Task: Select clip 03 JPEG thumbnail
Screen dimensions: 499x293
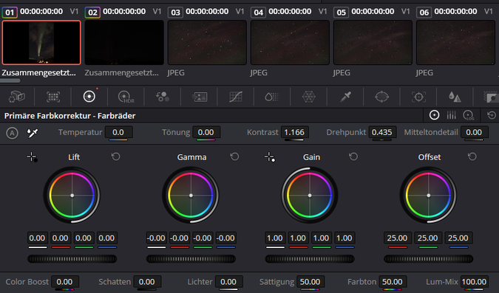Action: pos(207,43)
